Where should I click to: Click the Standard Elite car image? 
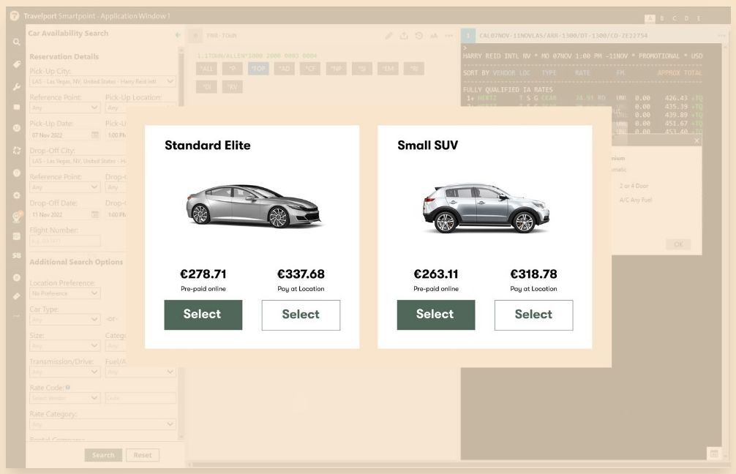point(254,206)
